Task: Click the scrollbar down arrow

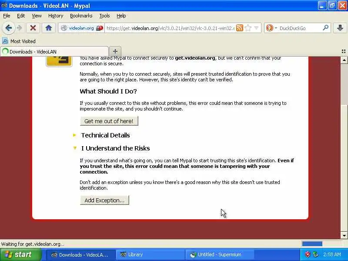Action: [344, 235]
